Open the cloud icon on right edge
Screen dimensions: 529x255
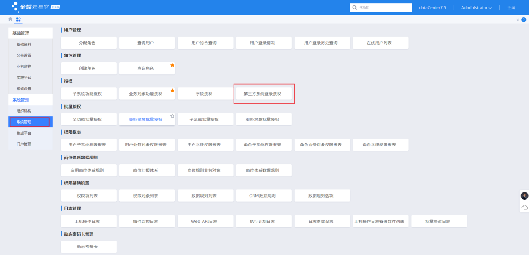(524, 207)
